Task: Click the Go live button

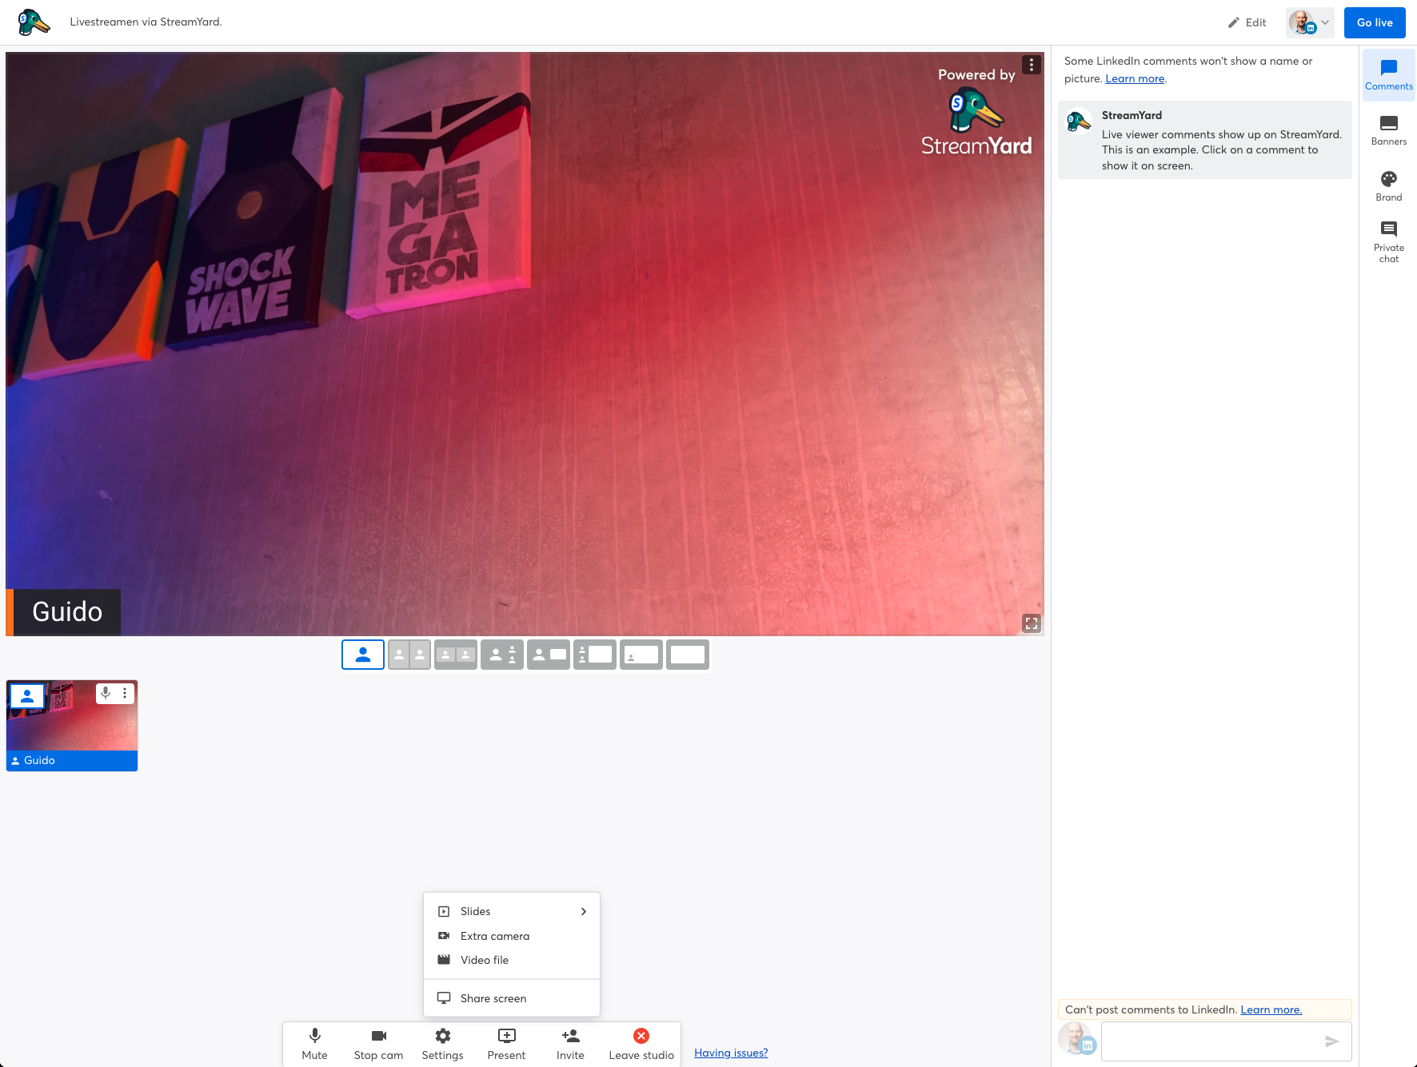Action: coord(1375,22)
